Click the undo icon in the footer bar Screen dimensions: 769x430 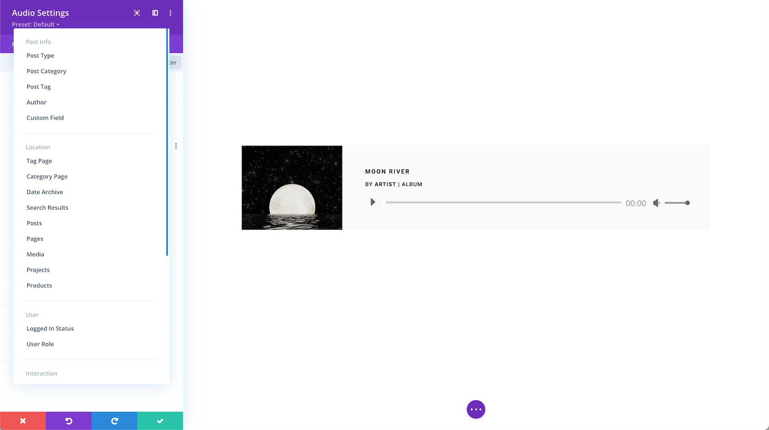[68, 421]
